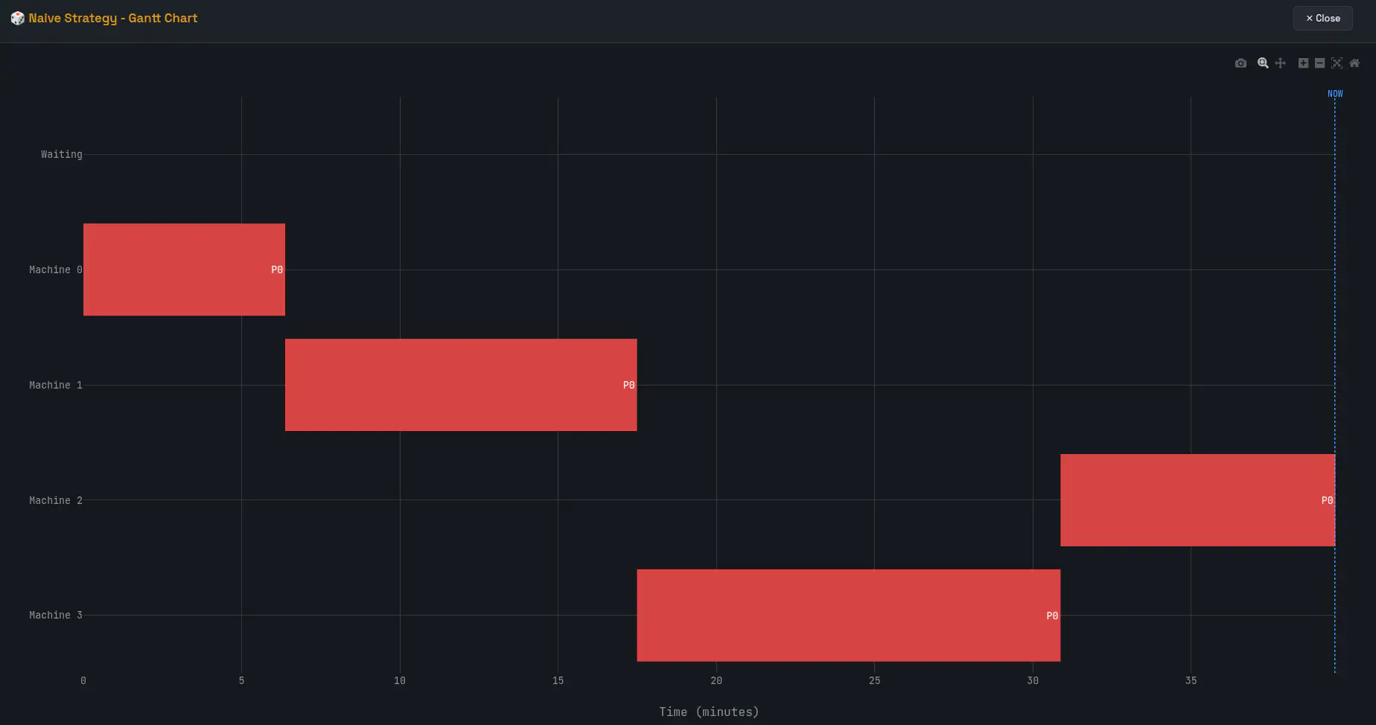
Task: Select the P0 bar on Machine 0
Action: point(184,269)
